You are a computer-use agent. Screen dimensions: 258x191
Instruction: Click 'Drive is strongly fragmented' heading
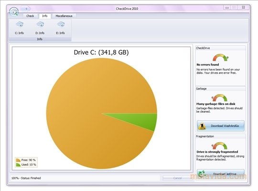(217, 152)
